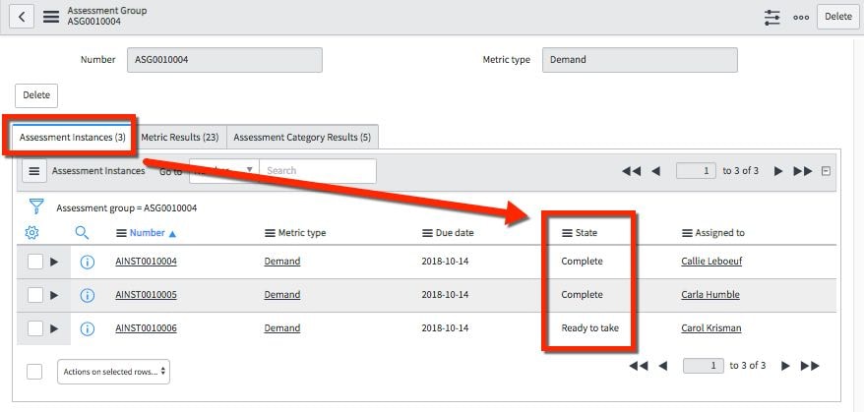Open list personalize gear icon
This screenshot has width=864, height=412.
coord(31,233)
